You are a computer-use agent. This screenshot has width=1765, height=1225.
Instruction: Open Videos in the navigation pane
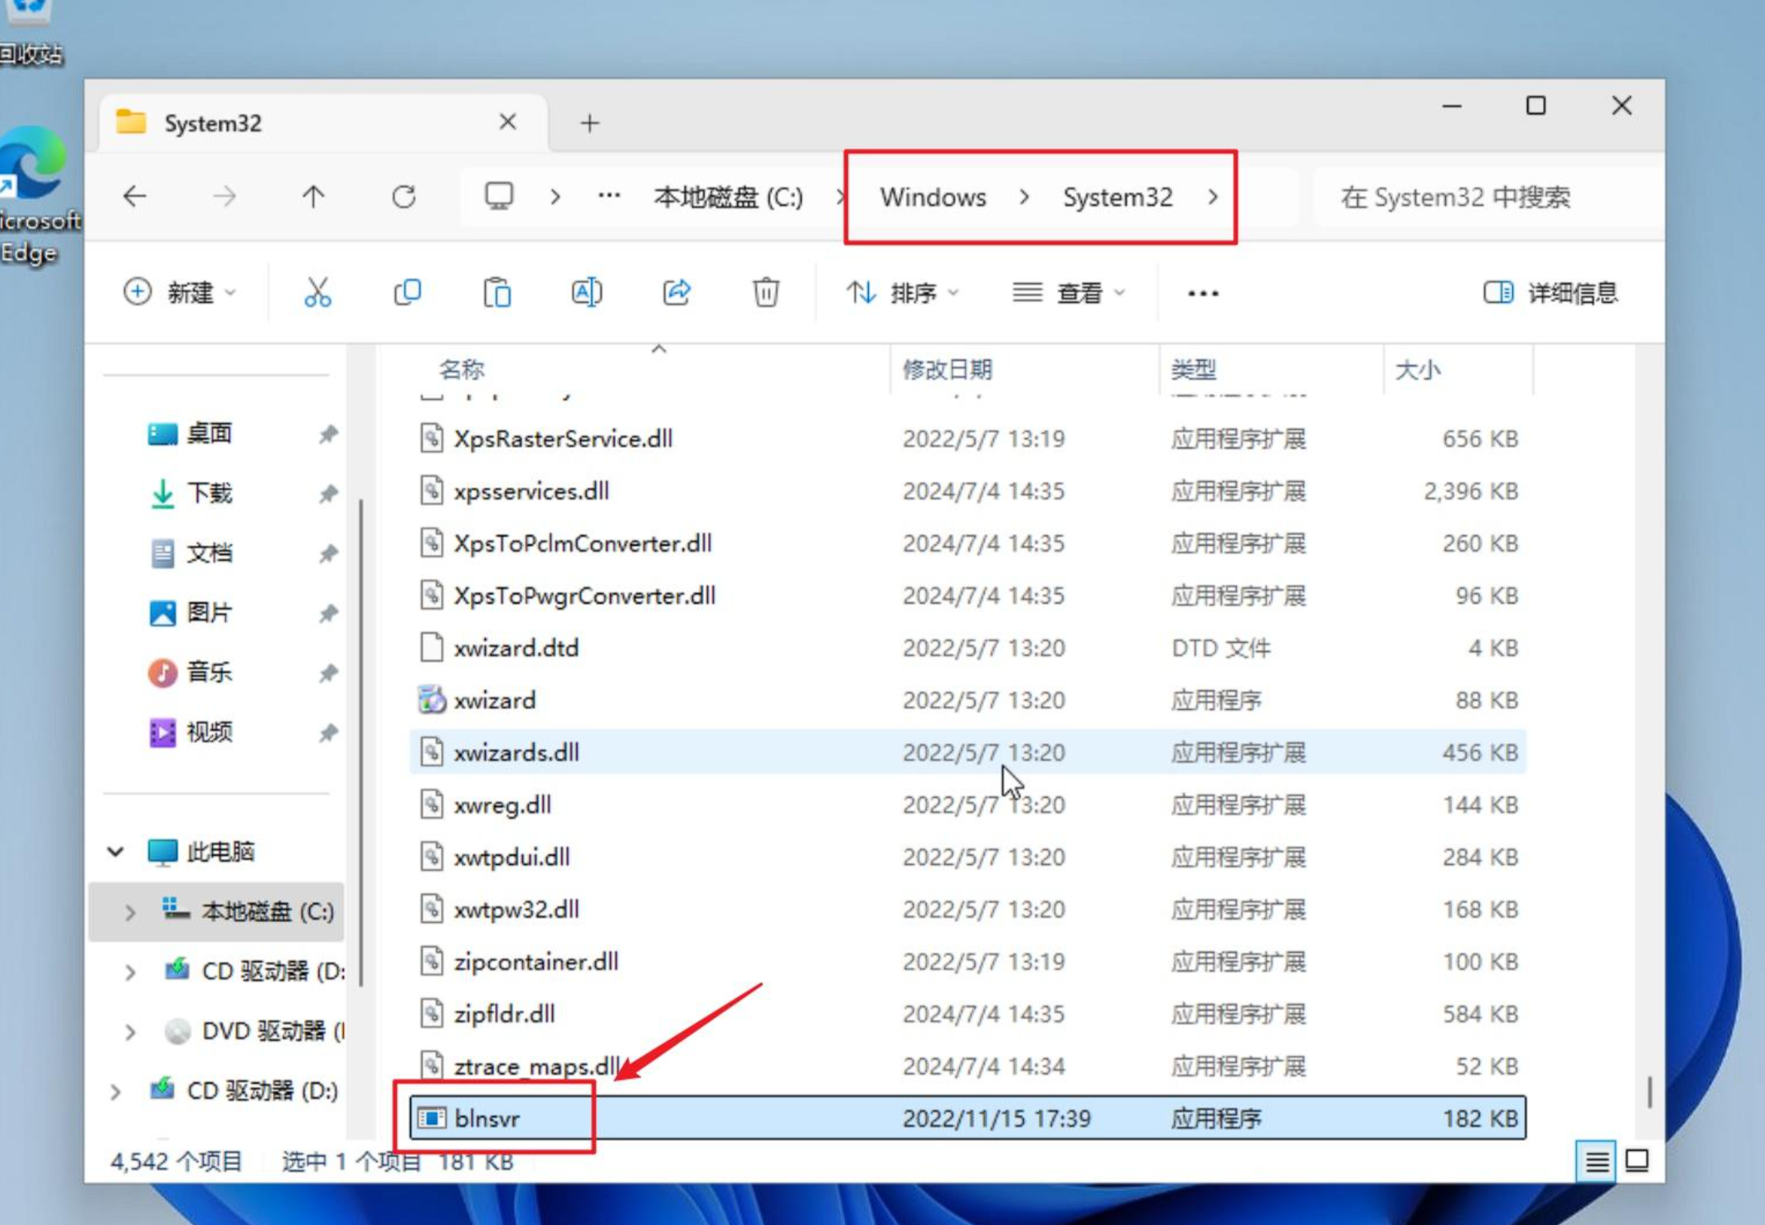[210, 732]
